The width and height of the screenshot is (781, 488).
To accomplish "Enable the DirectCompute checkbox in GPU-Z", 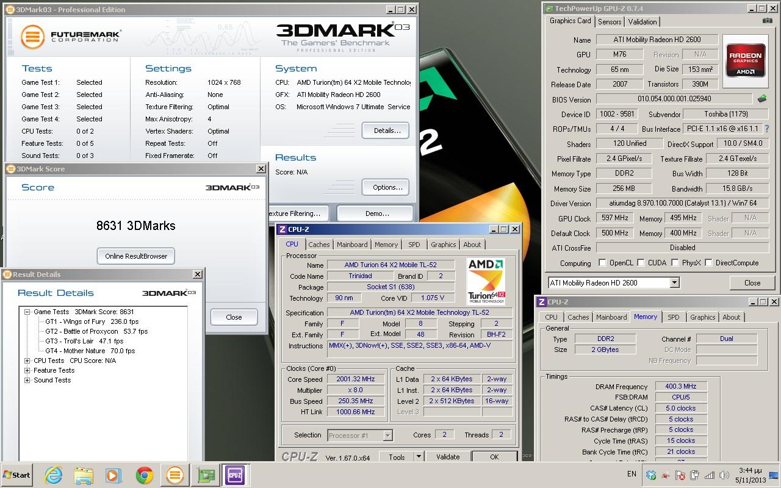I will [x=708, y=263].
